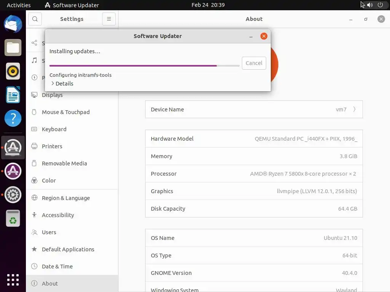Open Printers settings panel
Screen dimensions: 390x292
72,146
